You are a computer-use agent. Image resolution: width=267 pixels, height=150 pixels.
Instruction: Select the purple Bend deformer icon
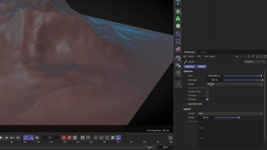pos(178,34)
